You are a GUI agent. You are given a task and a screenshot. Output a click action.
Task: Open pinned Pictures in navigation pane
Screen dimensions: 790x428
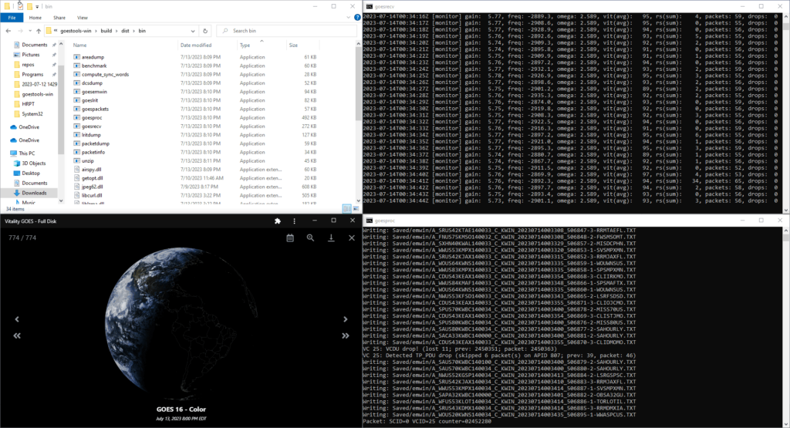[x=30, y=55]
